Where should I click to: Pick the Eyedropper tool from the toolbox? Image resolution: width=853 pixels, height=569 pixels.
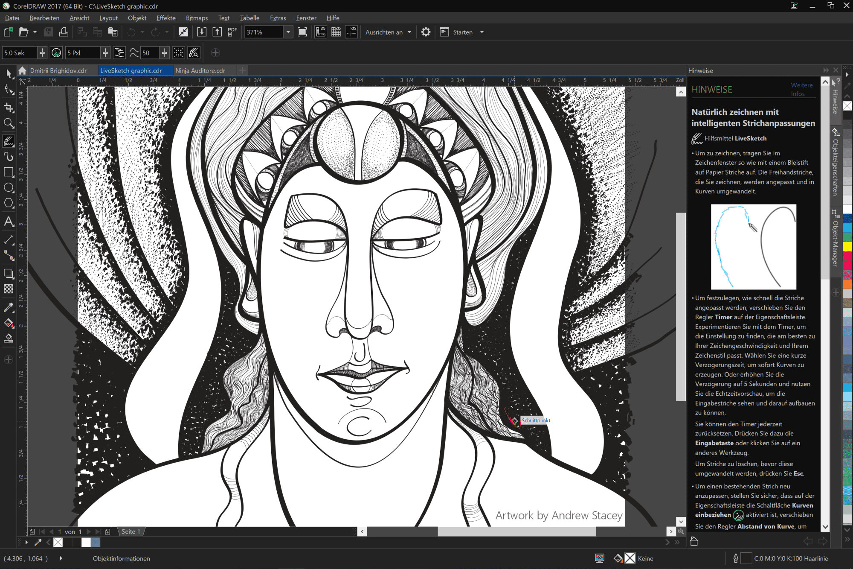pyautogui.click(x=9, y=307)
